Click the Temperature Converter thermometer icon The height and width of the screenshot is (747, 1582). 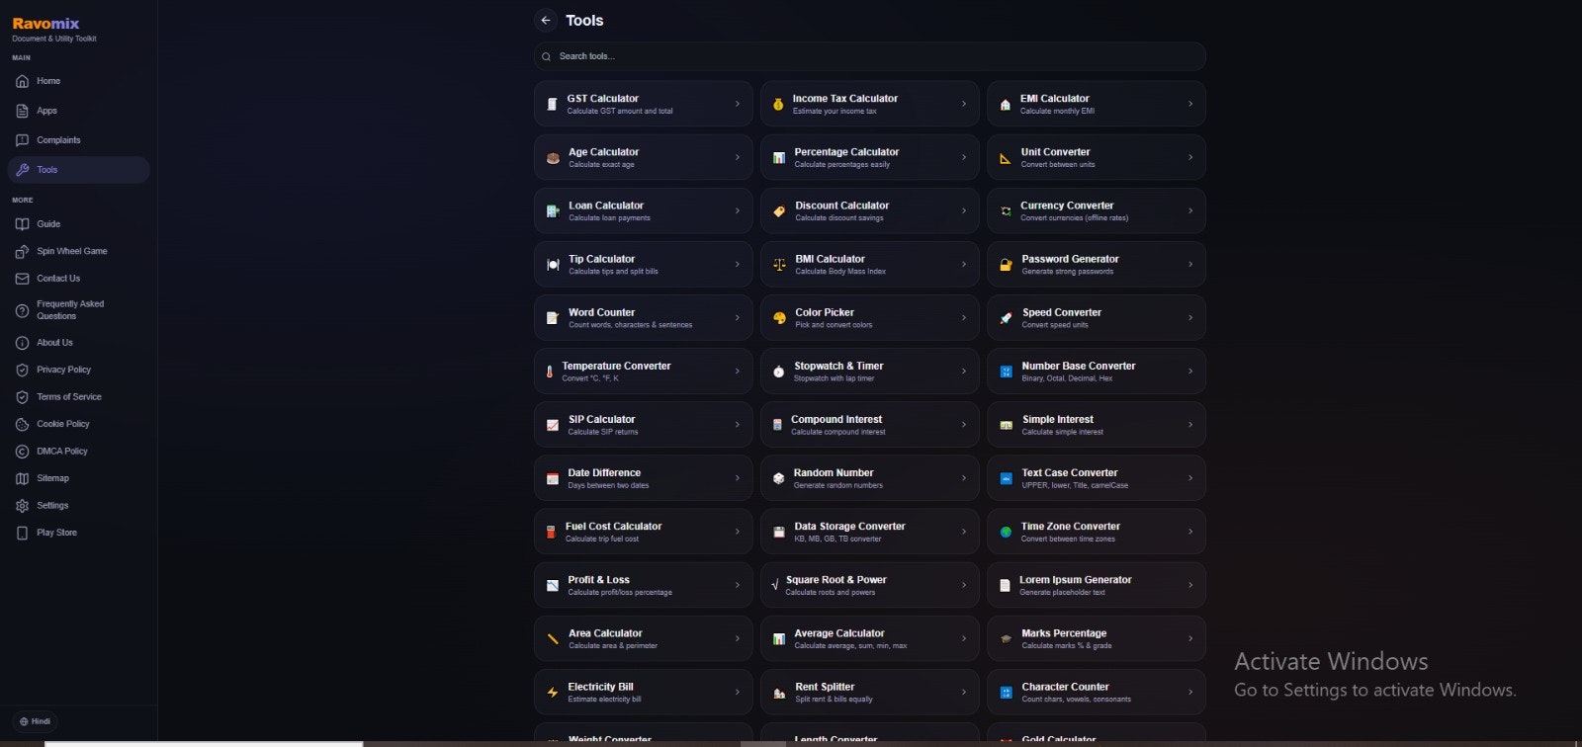pyautogui.click(x=549, y=372)
